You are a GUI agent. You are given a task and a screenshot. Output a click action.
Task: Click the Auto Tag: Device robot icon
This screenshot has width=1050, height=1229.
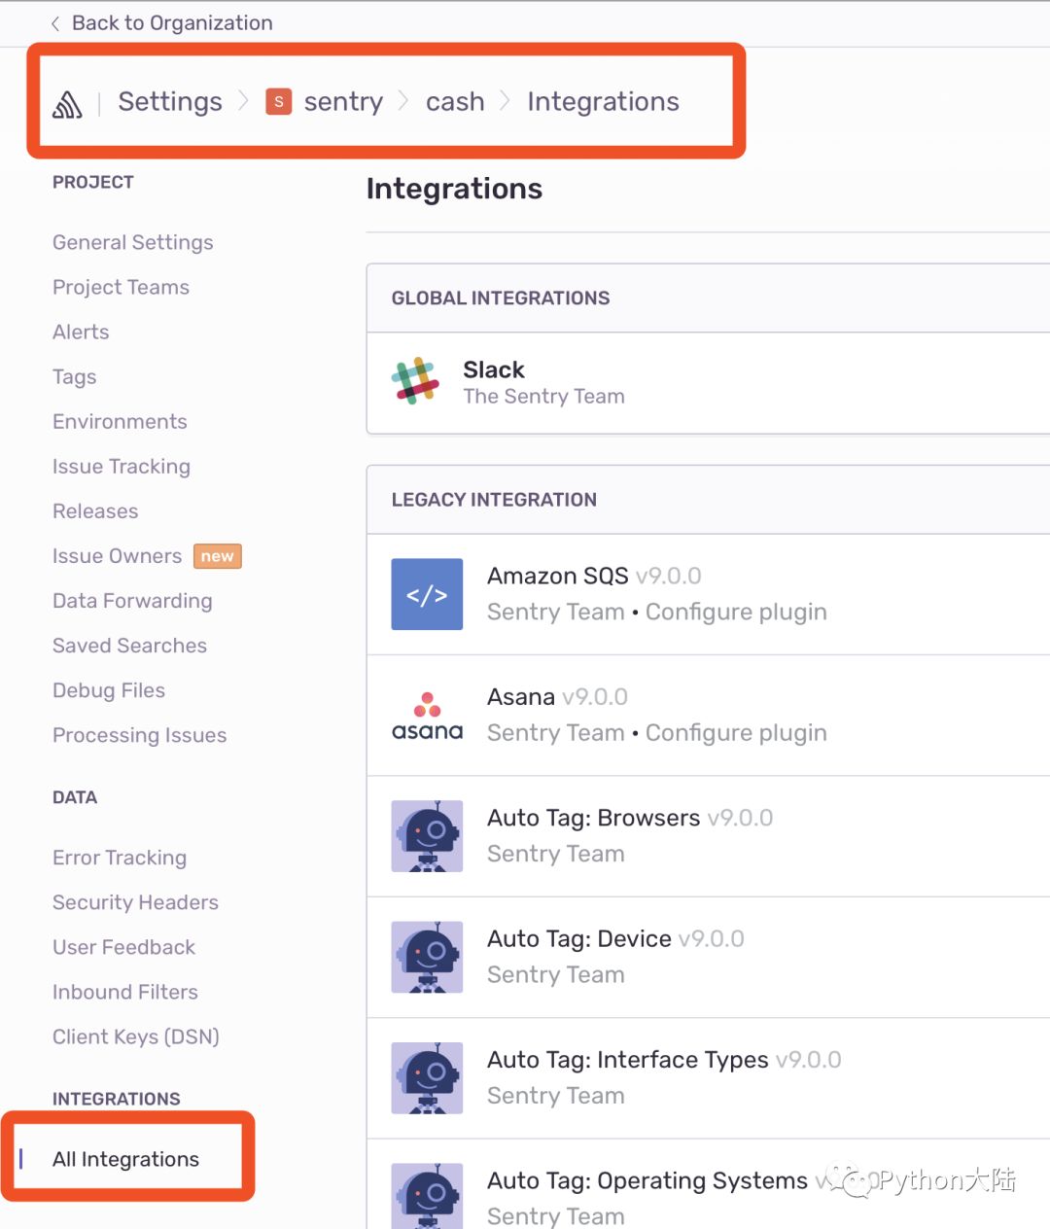click(427, 957)
